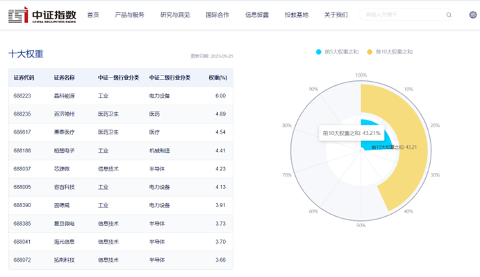
Task: Open the 产品与服务 menu
Action: pos(129,15)
